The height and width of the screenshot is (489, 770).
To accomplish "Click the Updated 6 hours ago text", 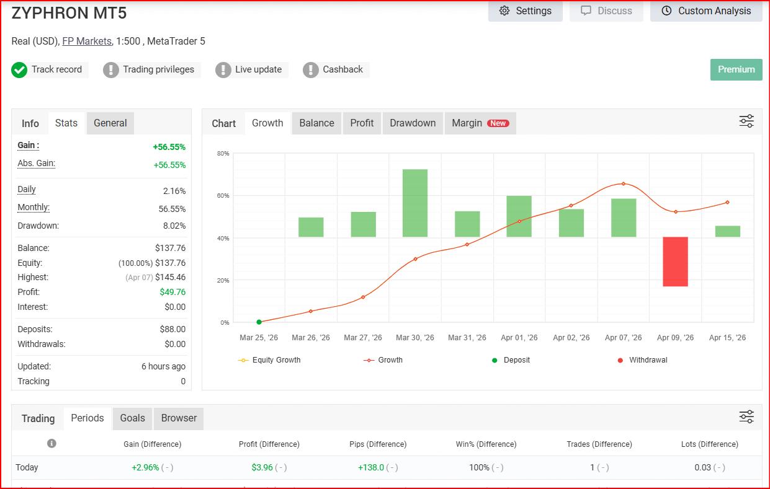I will pyautogui.click(x=163, y=366).
